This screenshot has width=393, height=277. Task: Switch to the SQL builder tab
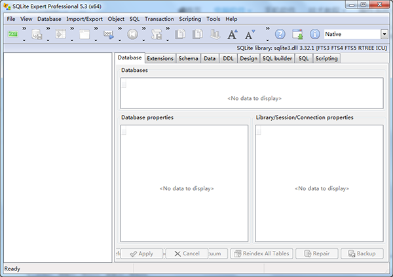tap(278, 58)
